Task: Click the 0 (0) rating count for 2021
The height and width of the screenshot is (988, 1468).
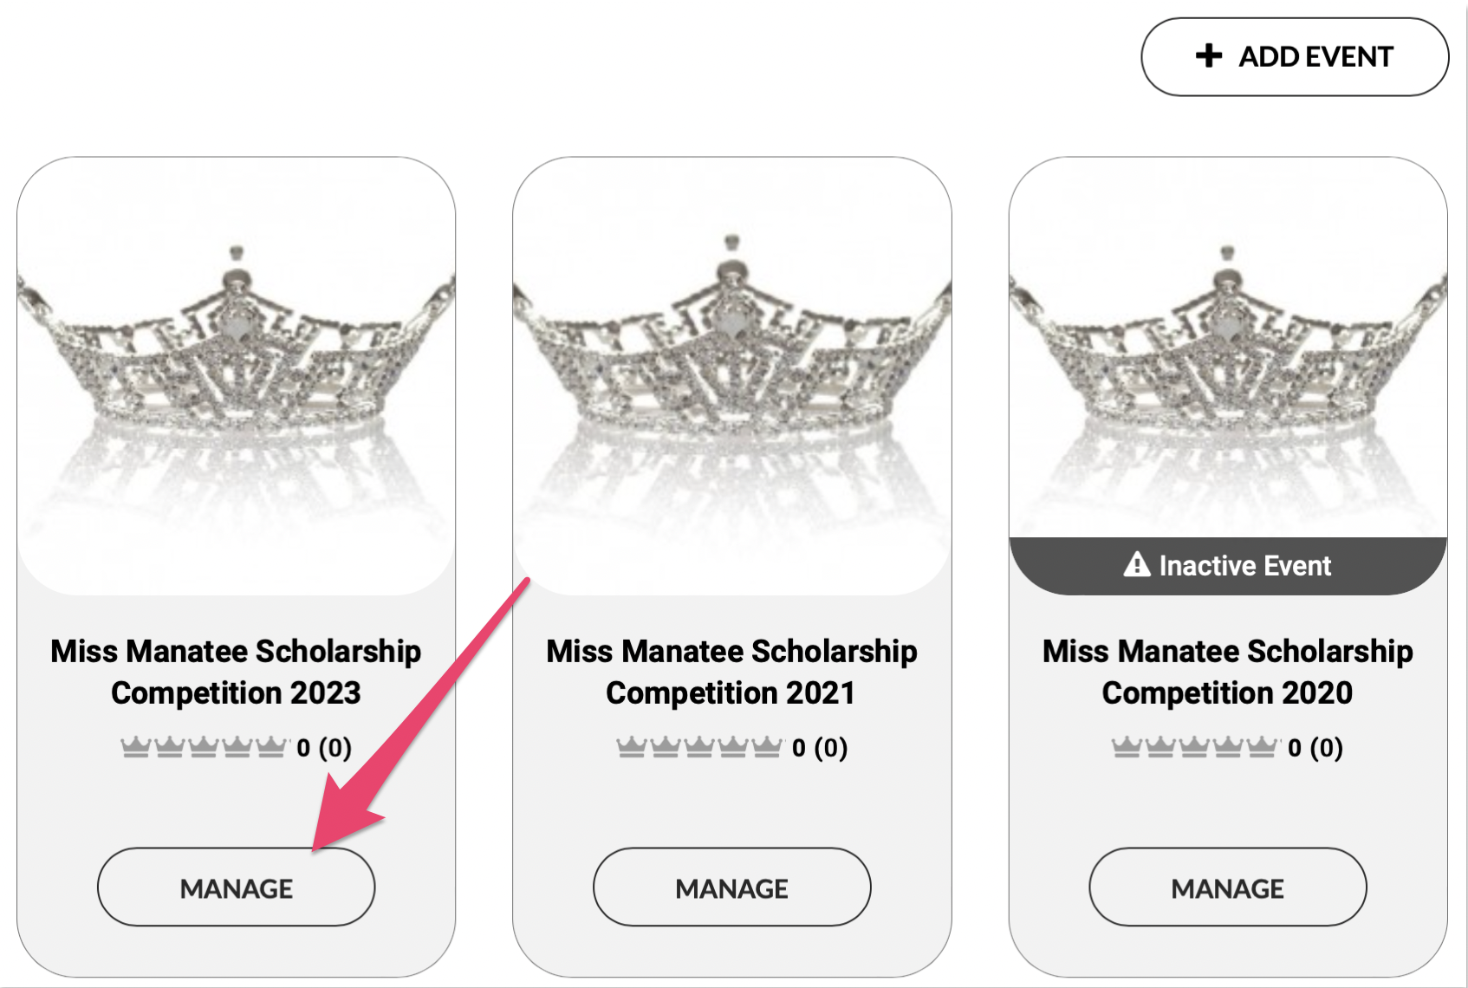Action: pos(819,747)
